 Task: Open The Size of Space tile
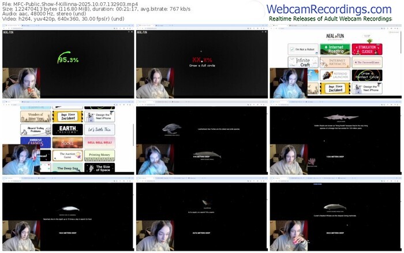pos(99,168)
